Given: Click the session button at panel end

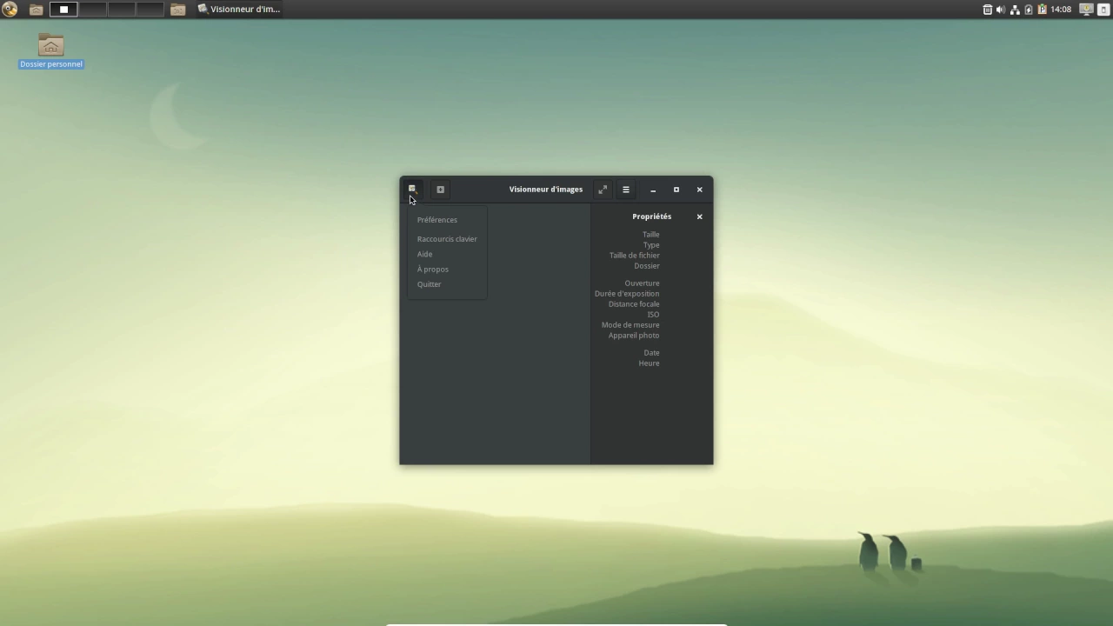Looking at the screenshot, I should 1103,10.
